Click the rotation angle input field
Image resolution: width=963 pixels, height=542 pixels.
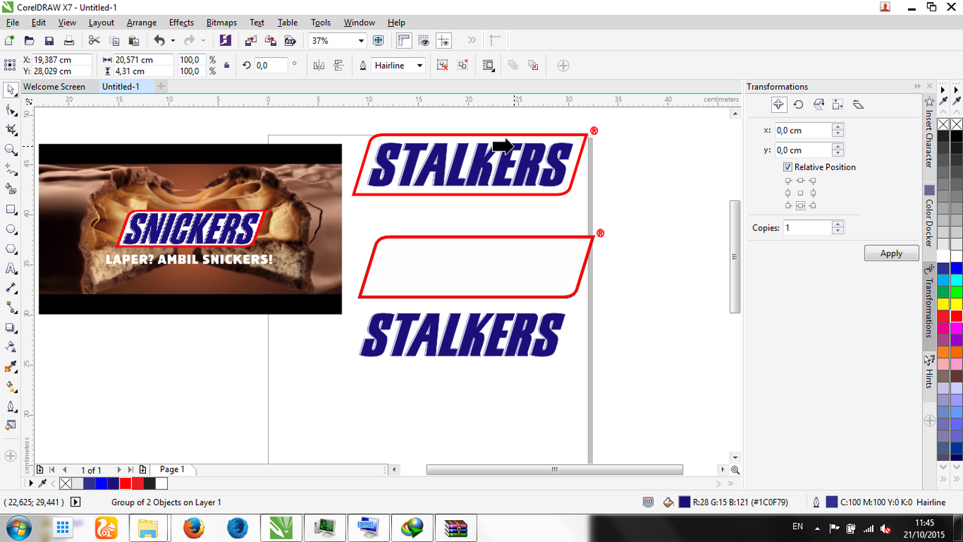[x=271, y=65]
